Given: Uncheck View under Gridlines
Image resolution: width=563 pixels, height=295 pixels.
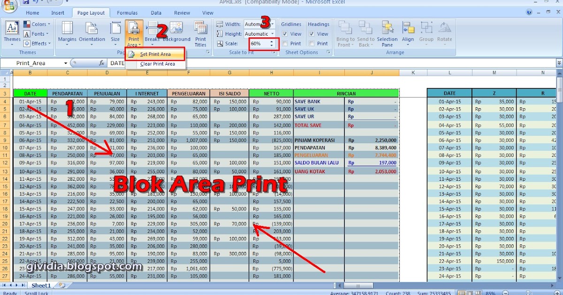Looking at the screenshot, I should (x=284, y=34).
